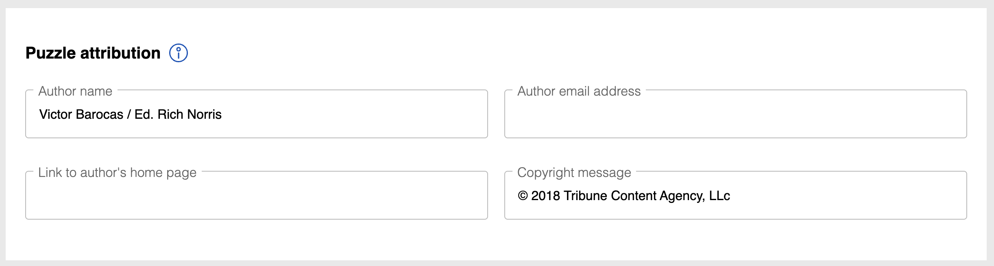Click the year "2018" in Copyright message

point(545,196)
